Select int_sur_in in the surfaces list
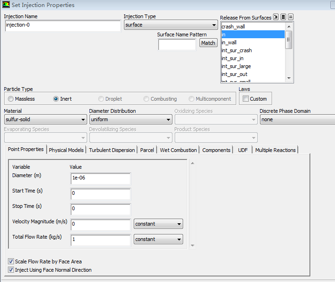This screenshot has width=335, height=282. (253, 58)
